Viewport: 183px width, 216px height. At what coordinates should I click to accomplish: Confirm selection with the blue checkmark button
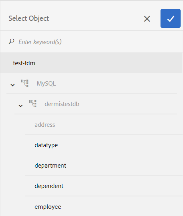point(171,18)
